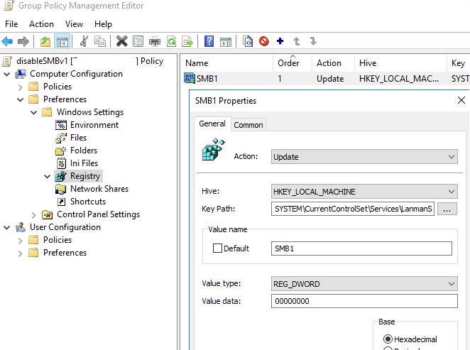Open the Action menu

[41, 24]
